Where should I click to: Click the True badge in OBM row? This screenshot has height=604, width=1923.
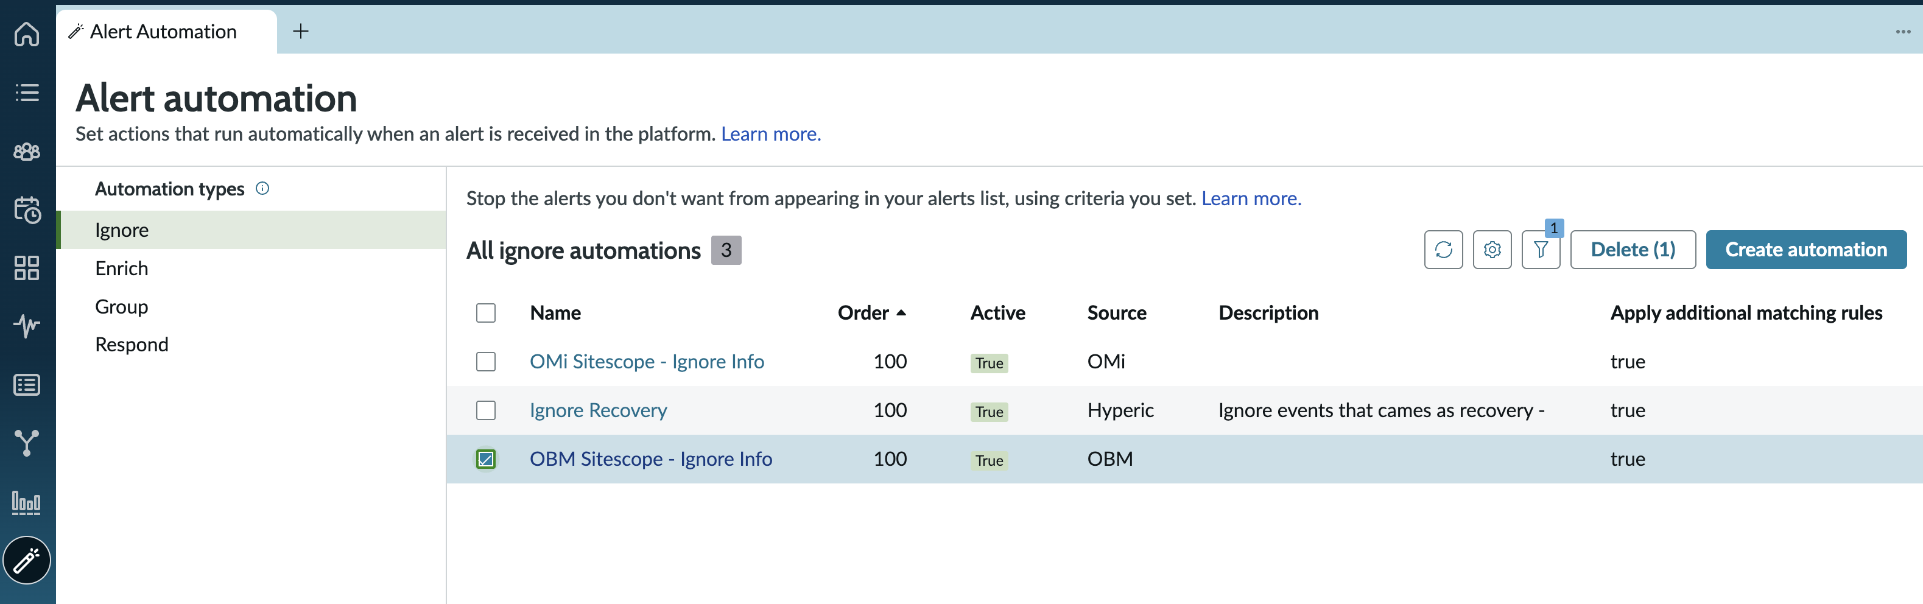click(x=989, y=460)
